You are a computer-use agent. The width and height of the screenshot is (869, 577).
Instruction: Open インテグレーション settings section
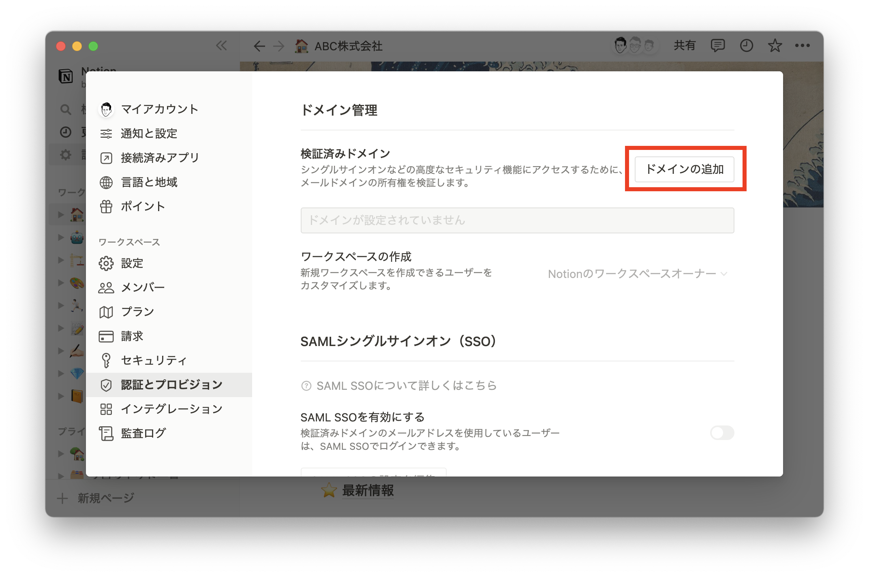(171, 409)
